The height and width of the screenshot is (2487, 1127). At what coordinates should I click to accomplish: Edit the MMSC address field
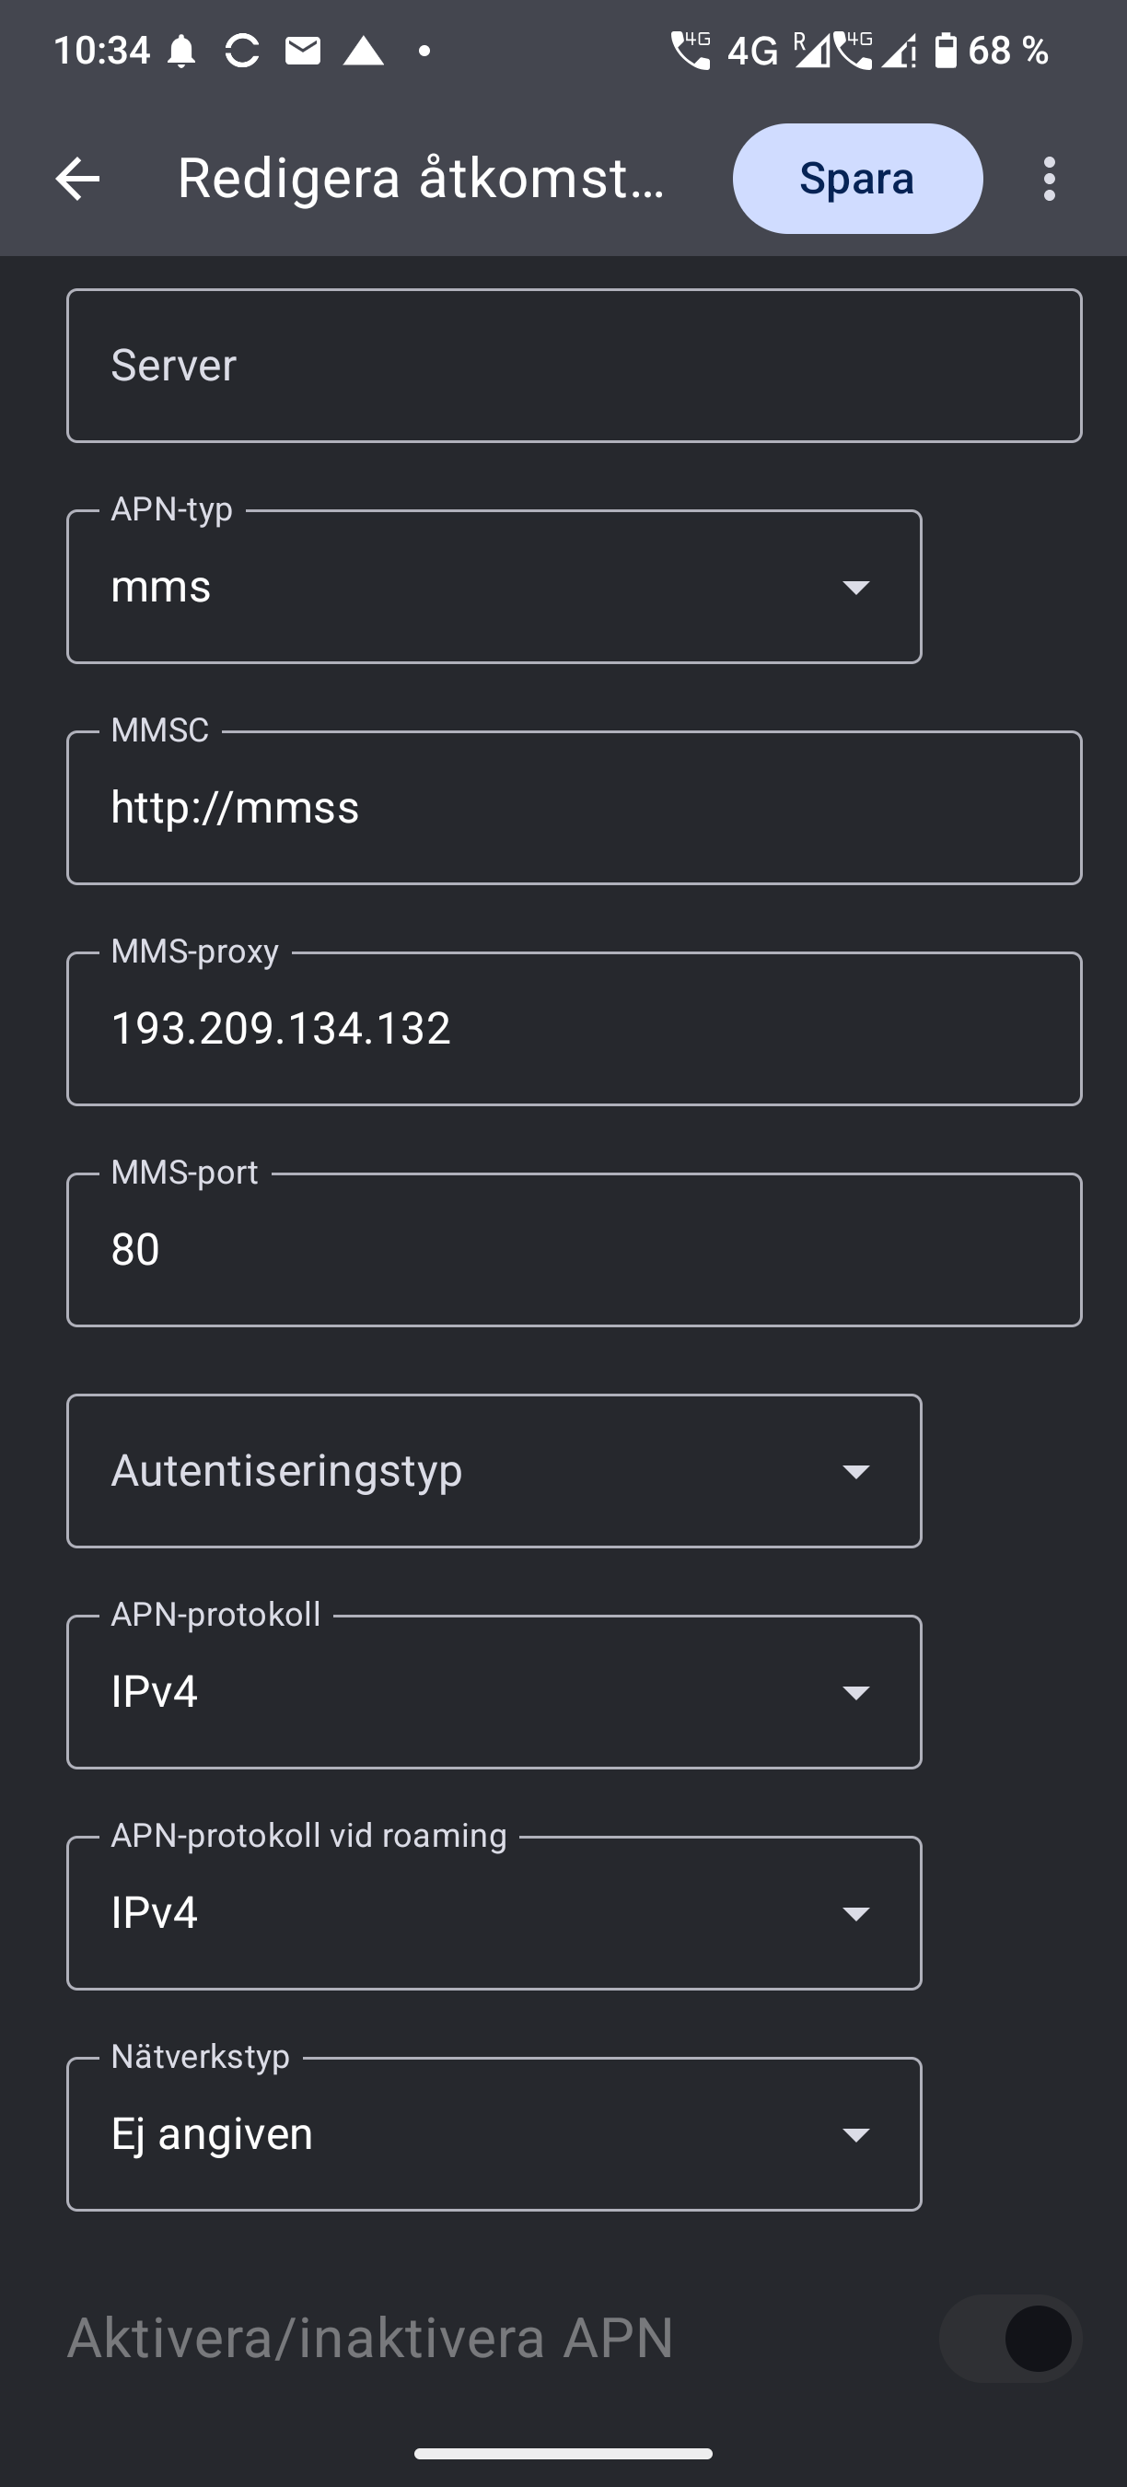[x=575, y=807]
